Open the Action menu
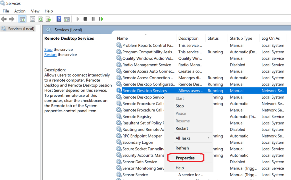Viewport: 291px width, 180px height. click(20, 11)
